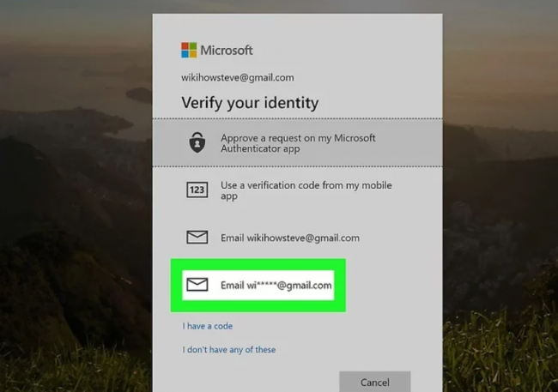Choose Approve a request on Authenticator app
This screenshot has width=558, height=392.
click(x=298, y=142)
